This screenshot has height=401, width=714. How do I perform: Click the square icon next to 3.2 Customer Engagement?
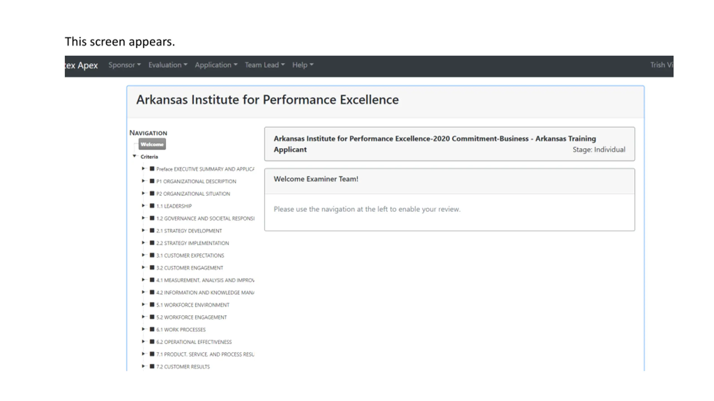[152, 267]
